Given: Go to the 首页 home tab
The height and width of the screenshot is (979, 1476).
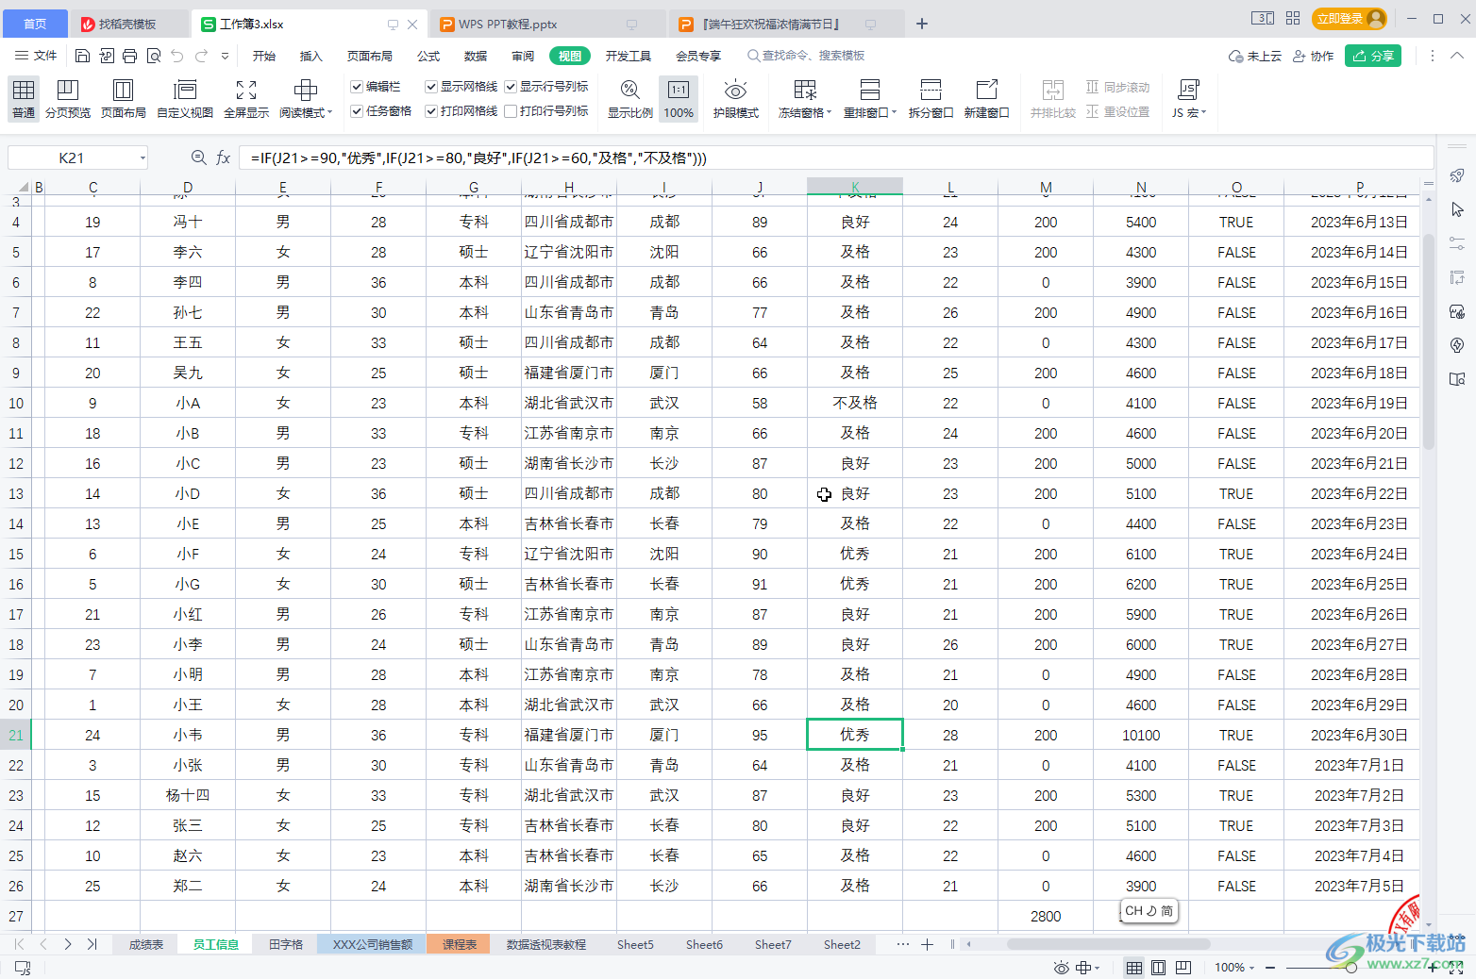Looking at the screenshot, I should tap(35, 24).
